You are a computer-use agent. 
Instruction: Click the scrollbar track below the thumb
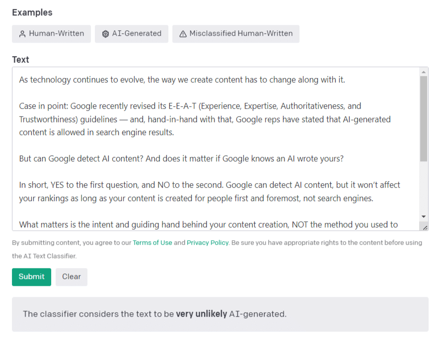point(424,189)
